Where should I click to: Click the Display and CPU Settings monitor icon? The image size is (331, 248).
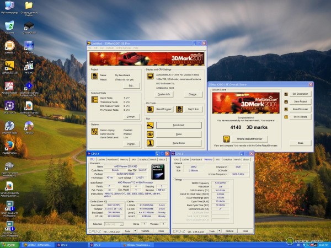tap(150, 76)
